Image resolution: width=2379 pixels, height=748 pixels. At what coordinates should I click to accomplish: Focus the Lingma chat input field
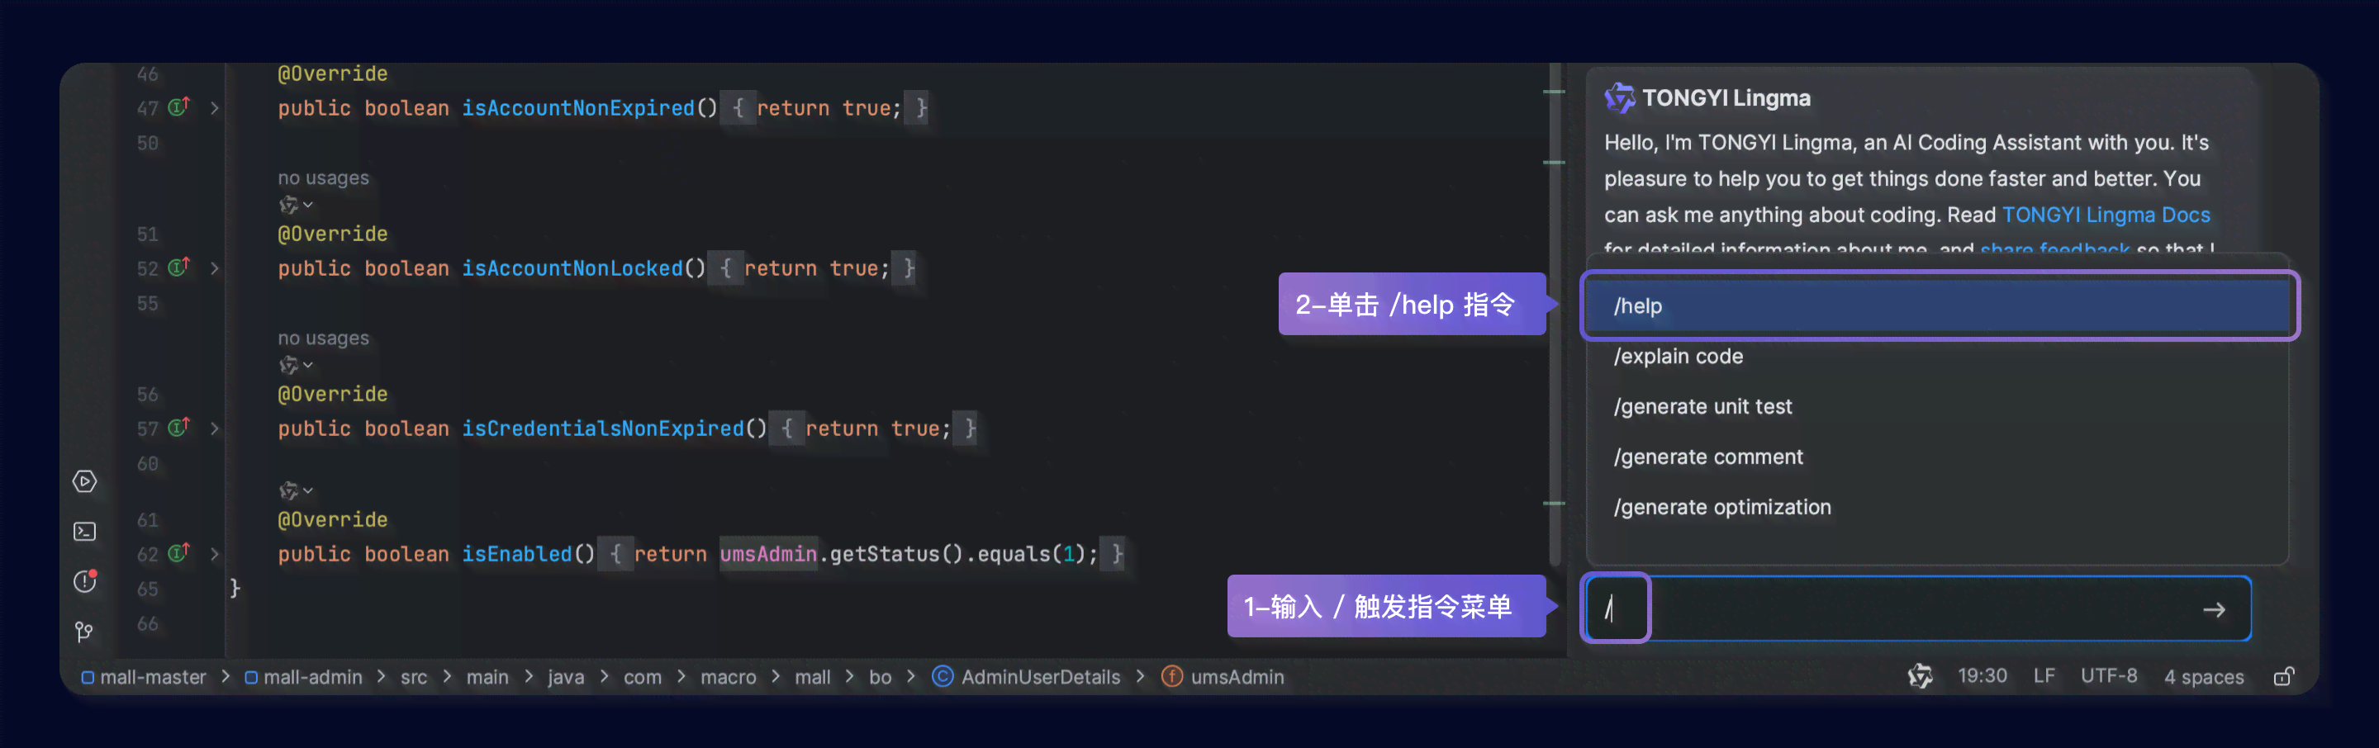pos(1917,608)
